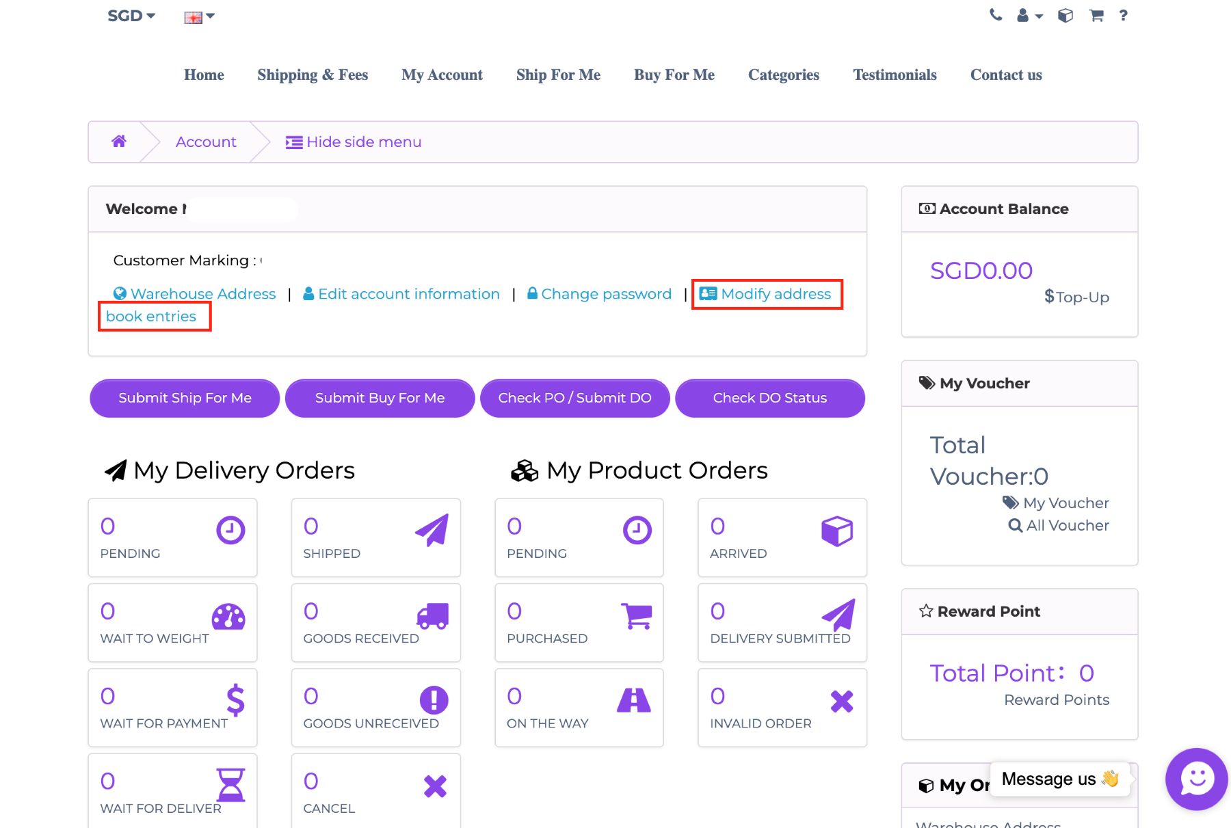Click the home icon in breadcrumb
Image resolution: width=1231 pixels, height=828 pixels.
(x=119, y=142)
